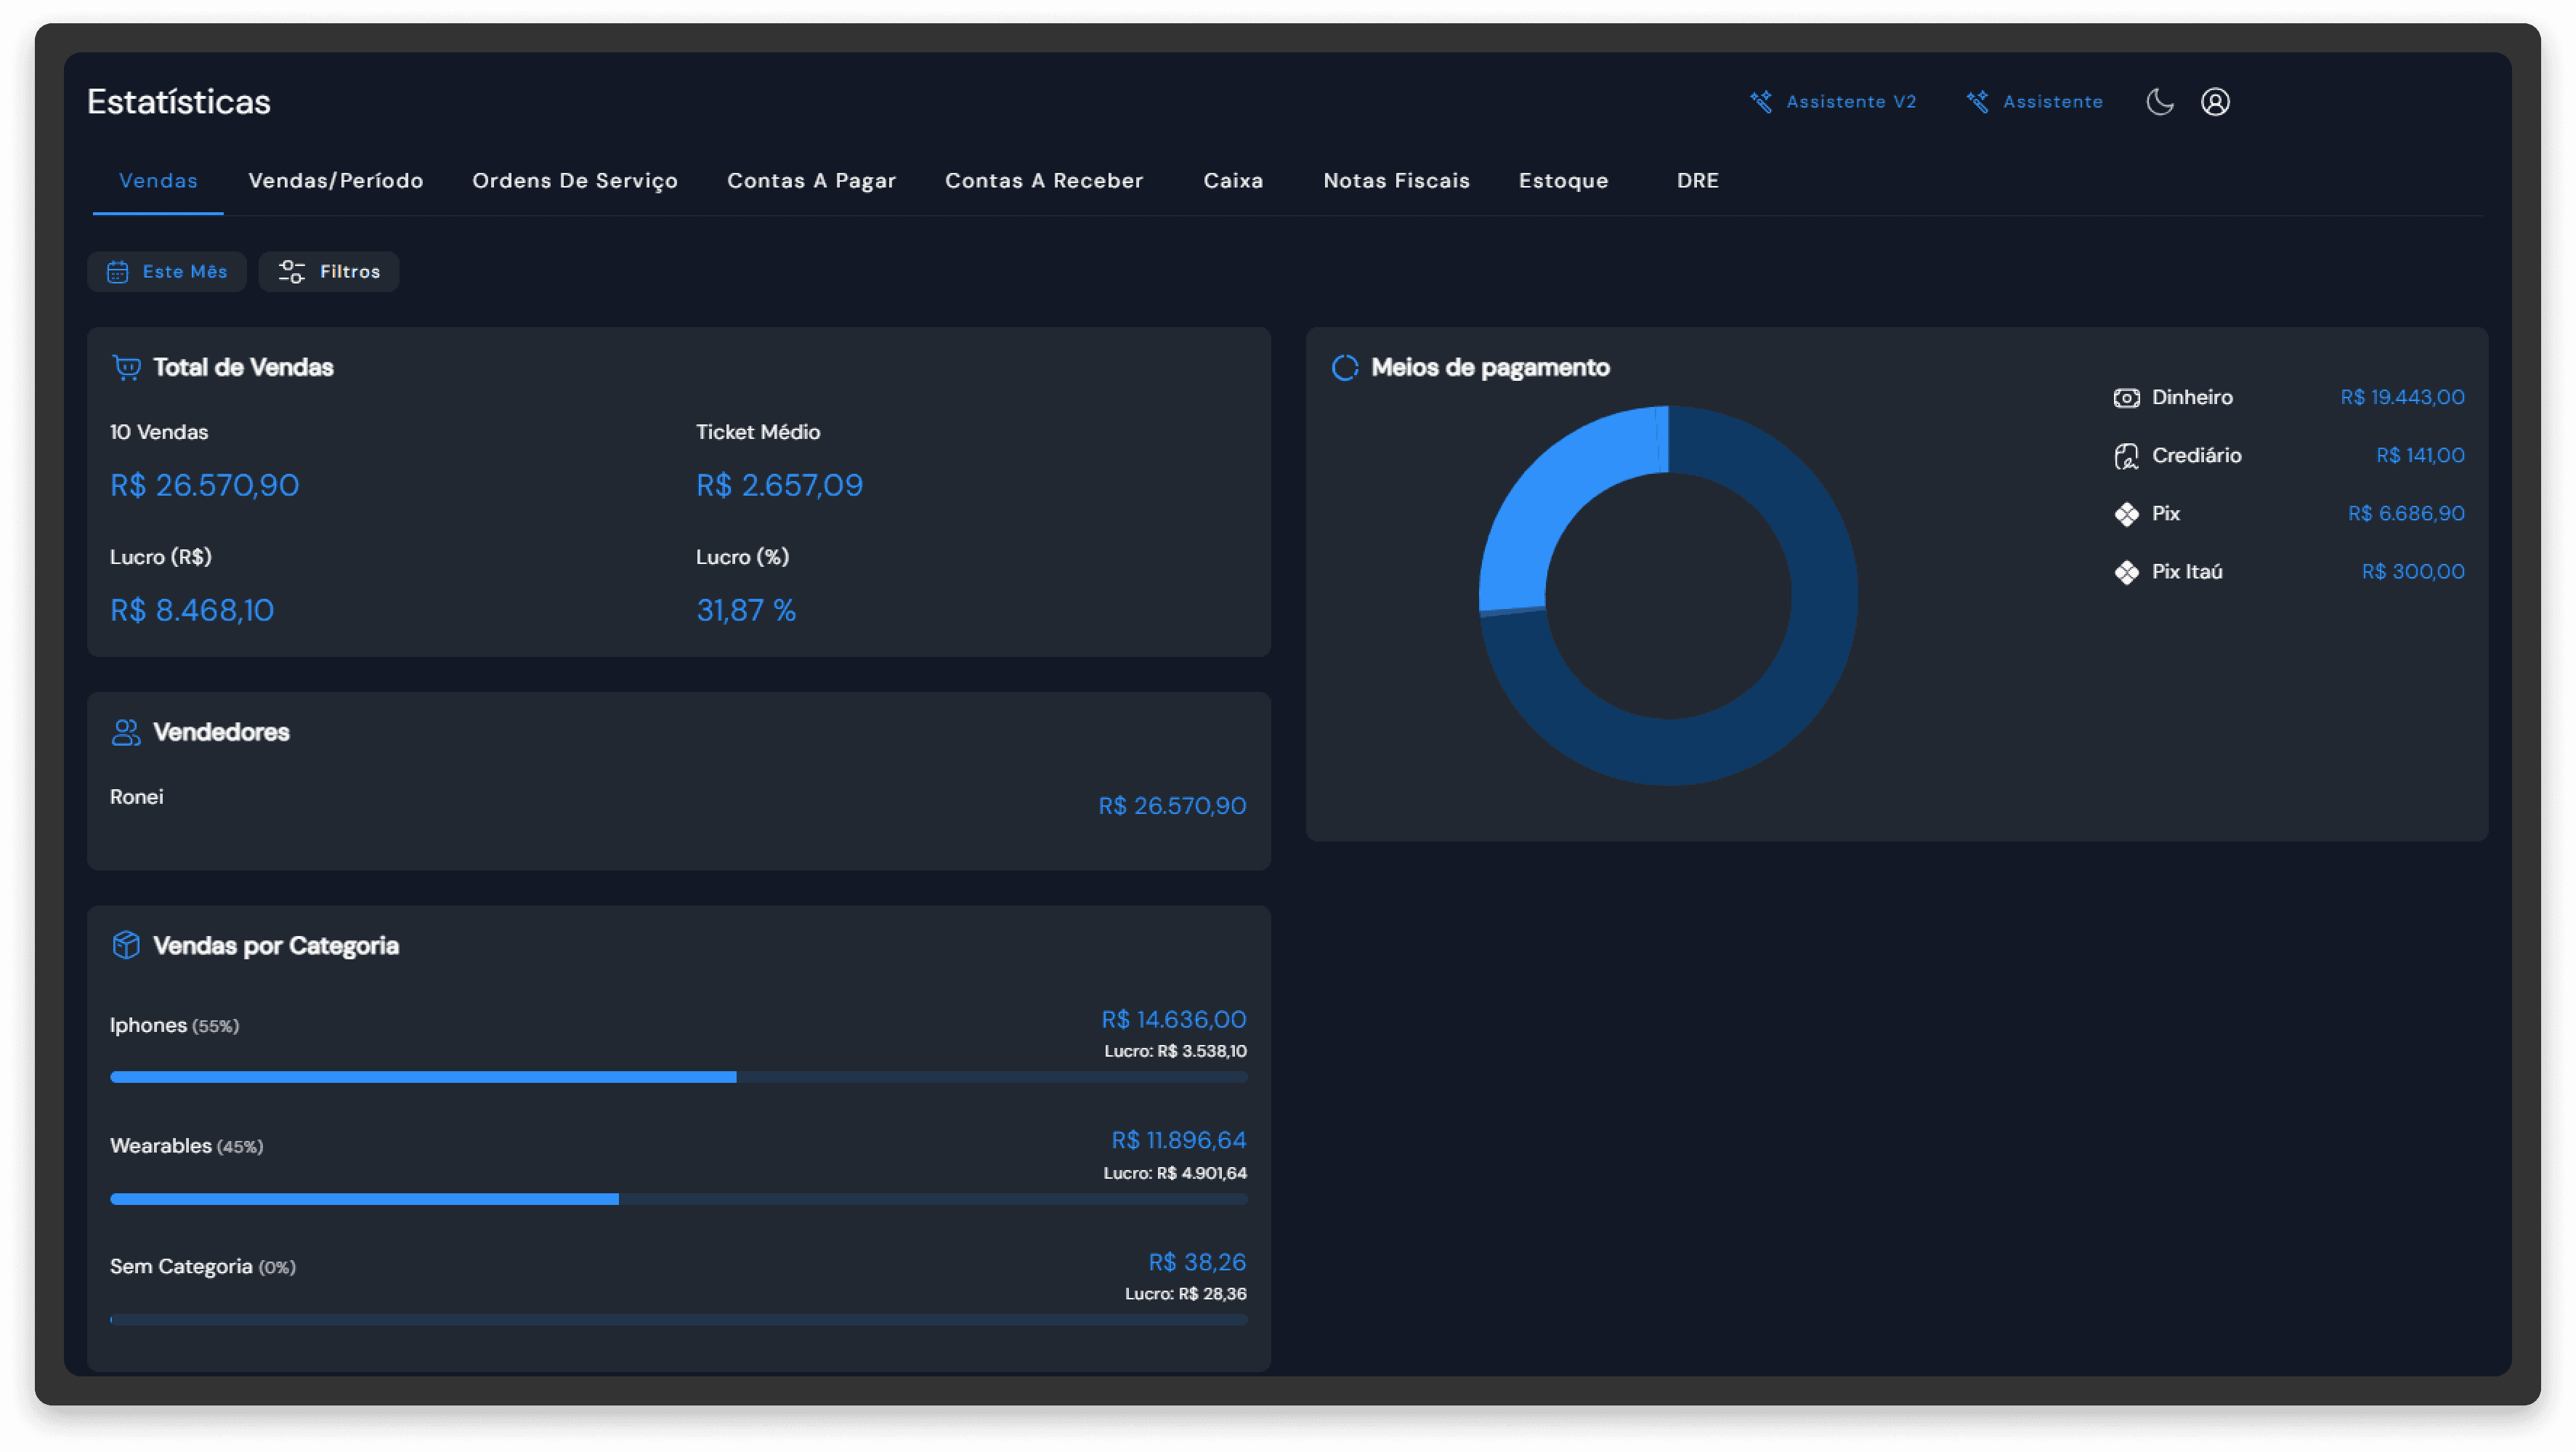
Task: Click the Meios de pagamento circle icon
Action: pos(1345,367)
